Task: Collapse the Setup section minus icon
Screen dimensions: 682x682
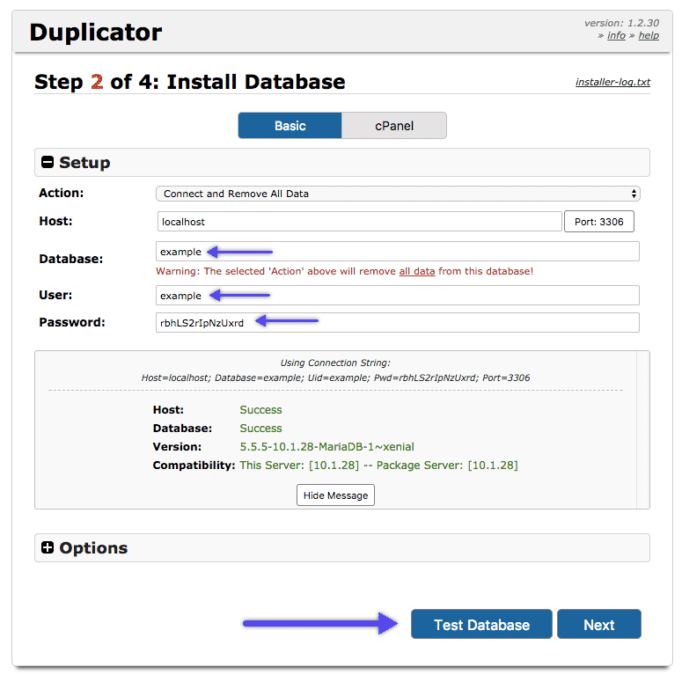Action: [48, 163]
